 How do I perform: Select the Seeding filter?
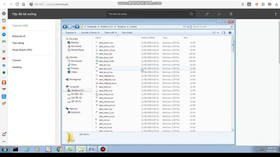pyautogui.click(x=17, y=67)
